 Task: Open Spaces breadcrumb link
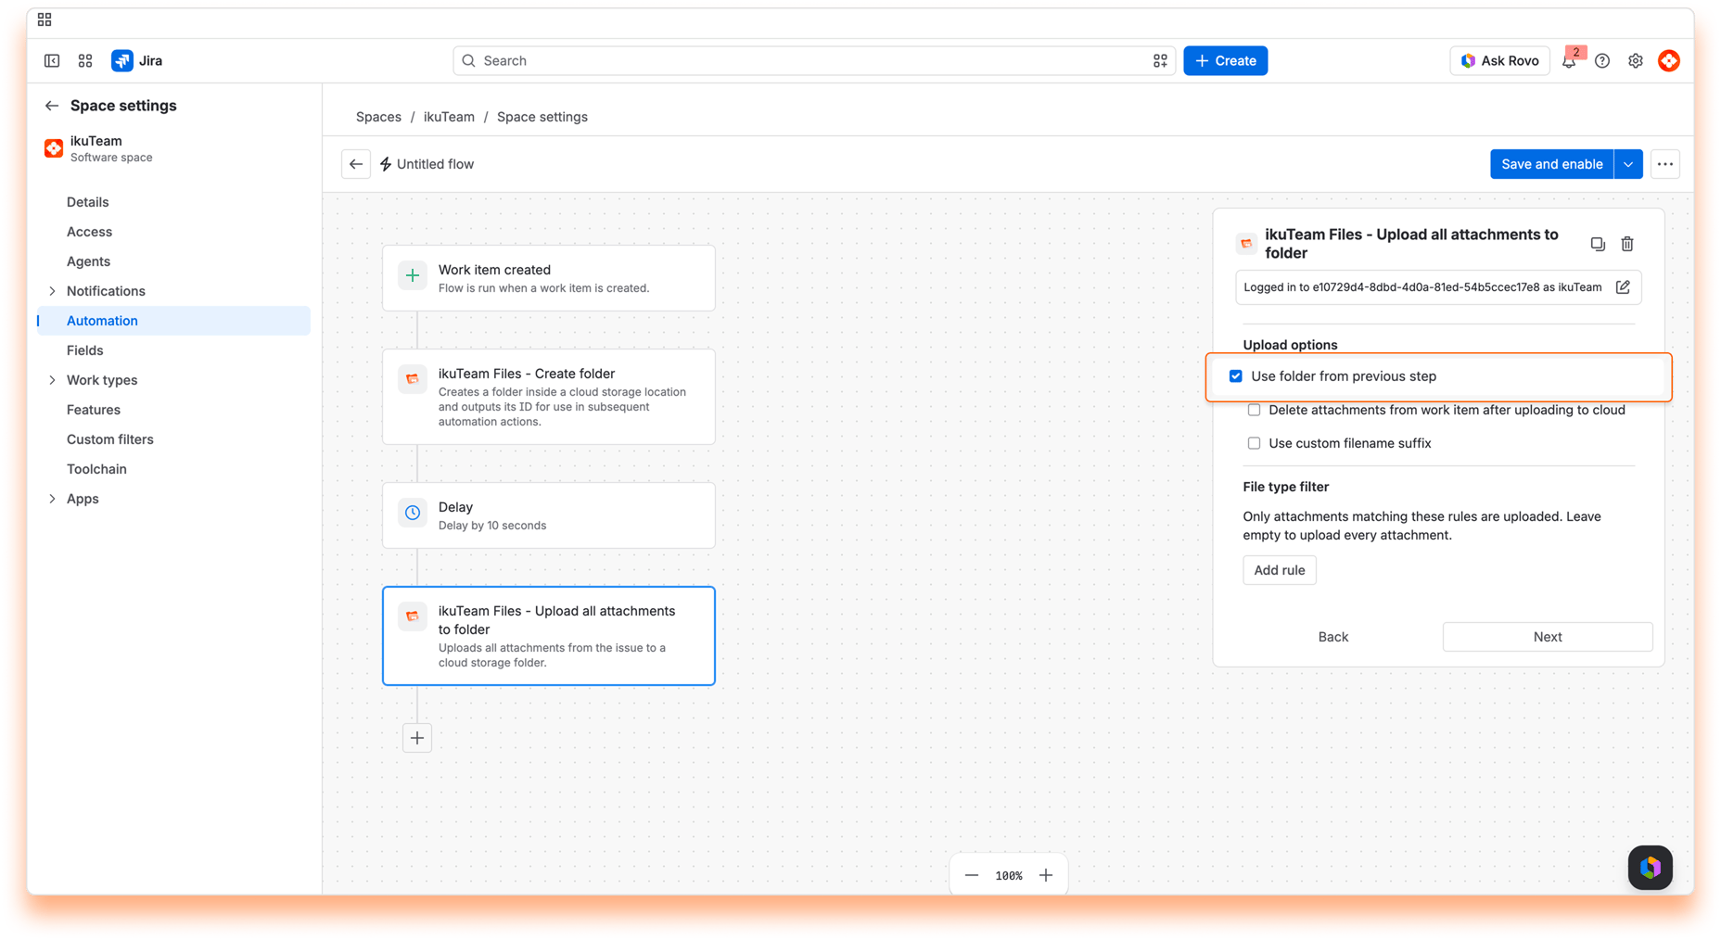pyautogui.click(x=378, y=117)
